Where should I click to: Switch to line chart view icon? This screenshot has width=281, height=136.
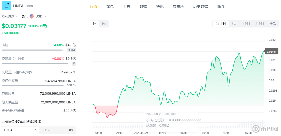pyautogui.click(x=95, y=24)
